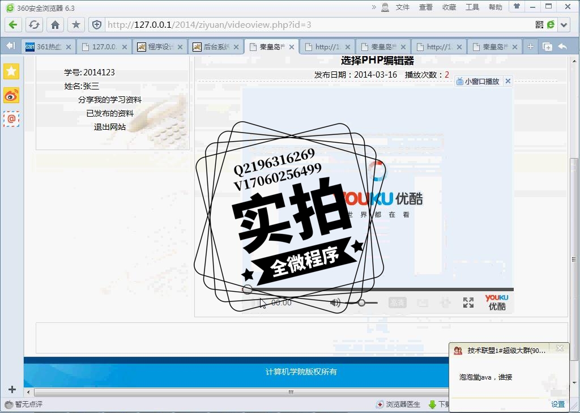Click scroll left arrow on horizontal scrollbar
Image resolution: width=580 pixels, height=413 pixels.
pyautogui.click(x=28, y=391)
